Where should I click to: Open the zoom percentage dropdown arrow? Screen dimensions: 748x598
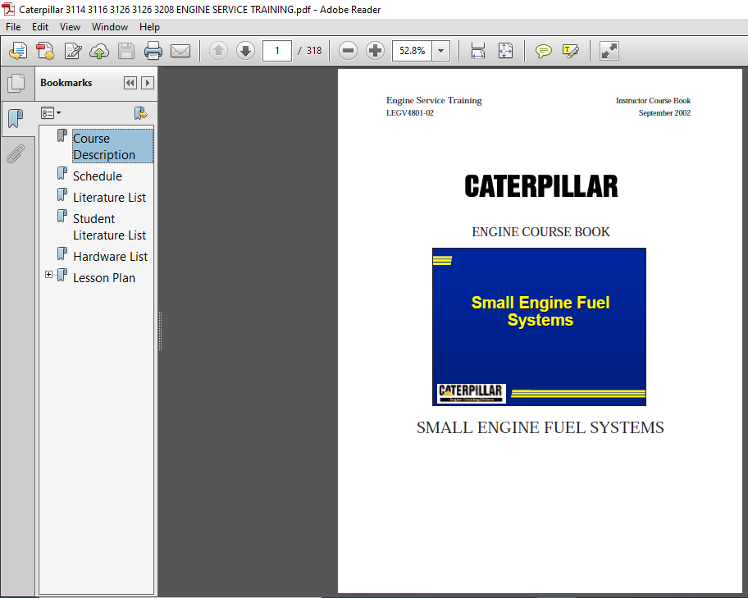point(440,51)
